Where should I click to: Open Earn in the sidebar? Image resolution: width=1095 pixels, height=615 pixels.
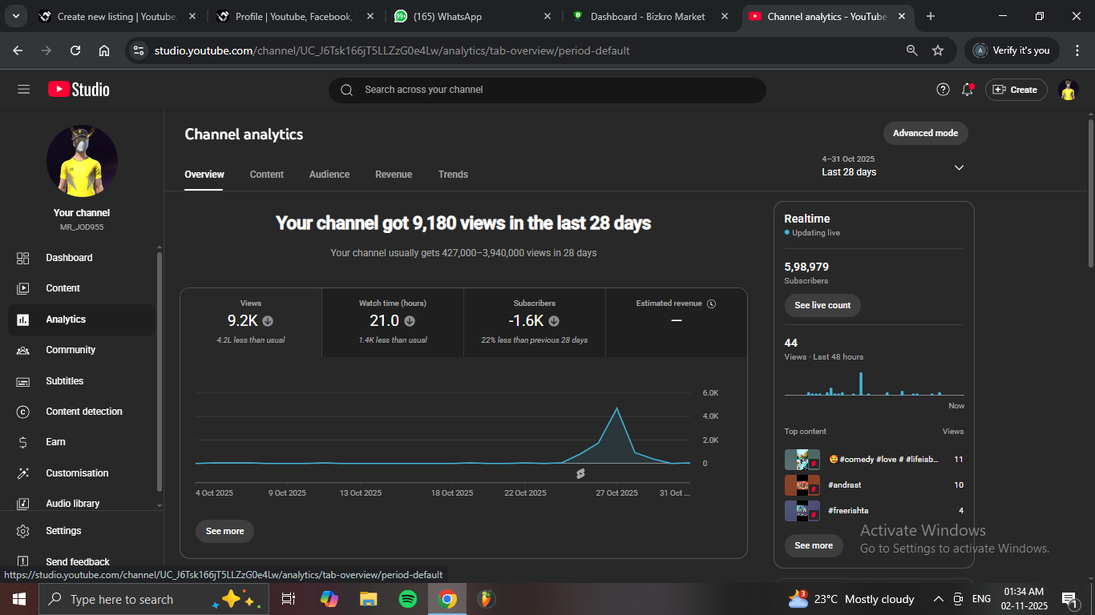pyautogui.click(x=55, y=442)
